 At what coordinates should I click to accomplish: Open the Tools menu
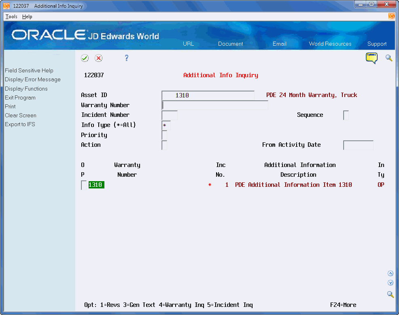click(x=11, y=17)
